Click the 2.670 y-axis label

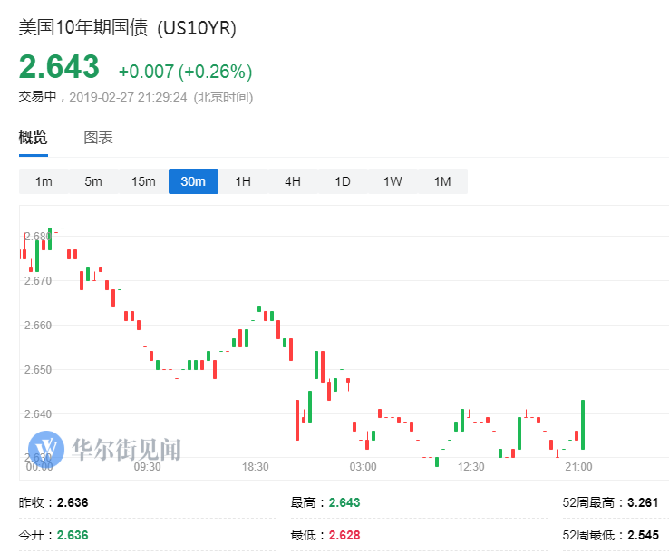(37, 281)
